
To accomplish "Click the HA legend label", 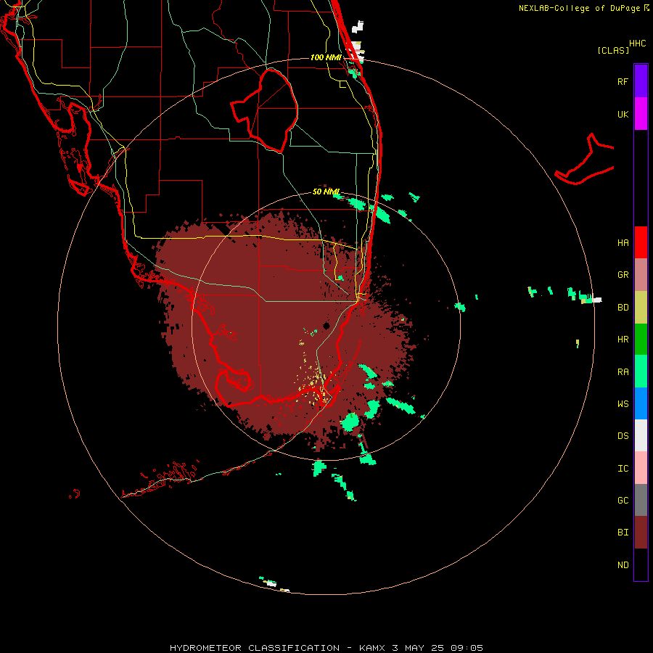I will tap(623, 242).
